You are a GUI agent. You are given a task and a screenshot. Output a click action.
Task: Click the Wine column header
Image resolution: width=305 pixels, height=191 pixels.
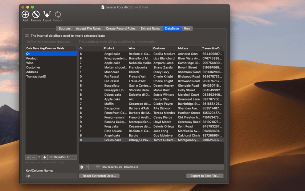tap(140, 48)
